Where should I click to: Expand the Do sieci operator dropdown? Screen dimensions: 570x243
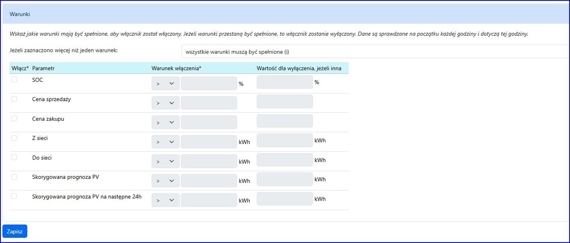165,161
